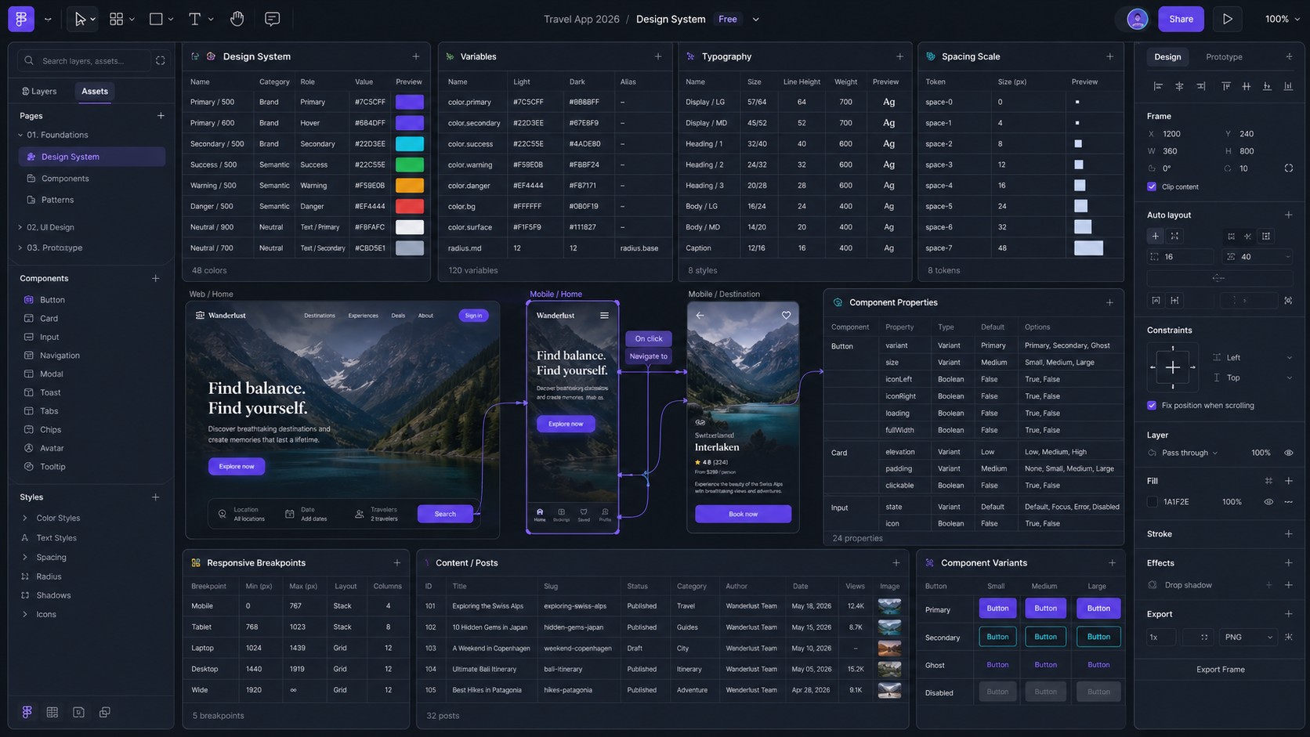
Task: Click the Fill styles grid icon
Action: coord(1268,481)
